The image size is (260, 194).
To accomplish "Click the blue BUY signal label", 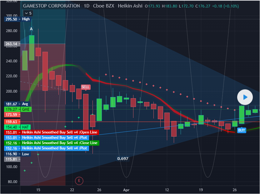I will 242,130.
